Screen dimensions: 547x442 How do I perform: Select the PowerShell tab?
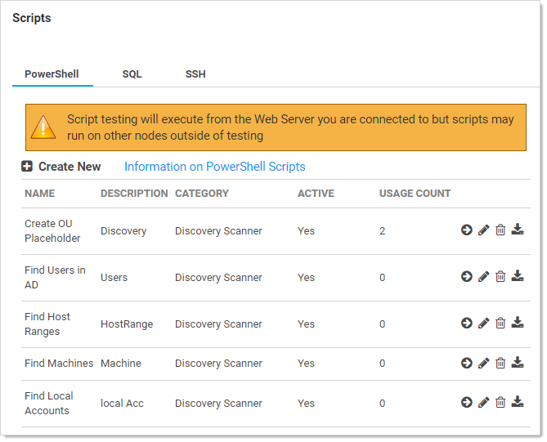tap(52, 74)
